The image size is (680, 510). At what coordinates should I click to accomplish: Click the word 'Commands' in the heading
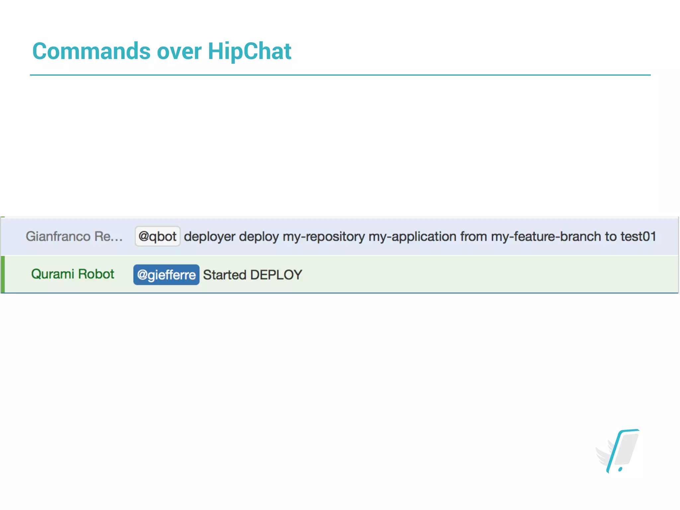coord(91,51)
